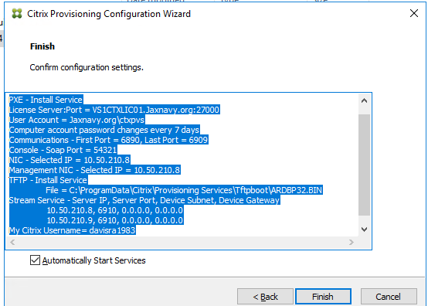Screen dimensions: 428x306
Task: Select the 'Stream Service - Server IP' line
Action: (144, 200)
